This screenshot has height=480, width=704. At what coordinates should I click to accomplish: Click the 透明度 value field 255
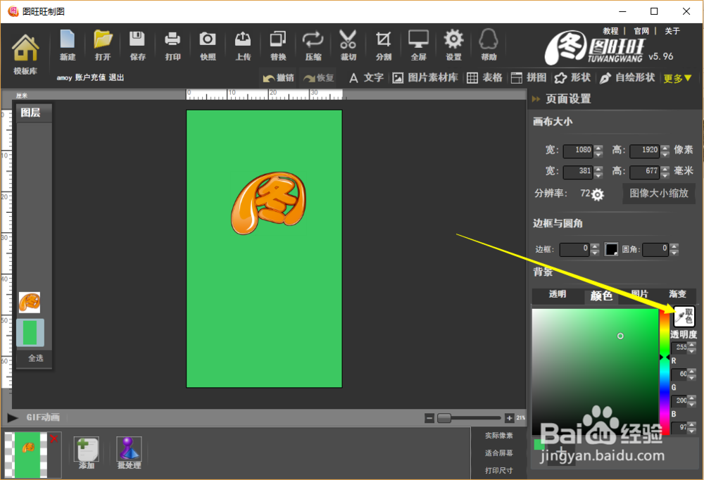coord(679,348)
